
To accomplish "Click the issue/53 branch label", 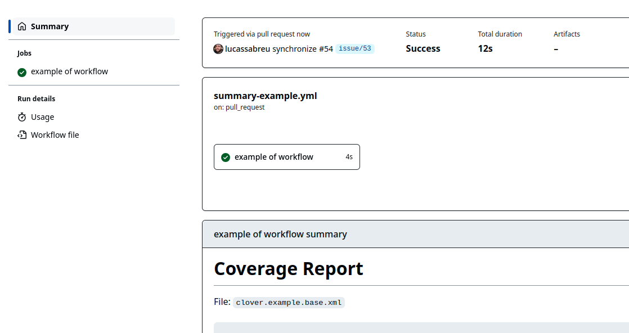I will click(x=355, y=48).
